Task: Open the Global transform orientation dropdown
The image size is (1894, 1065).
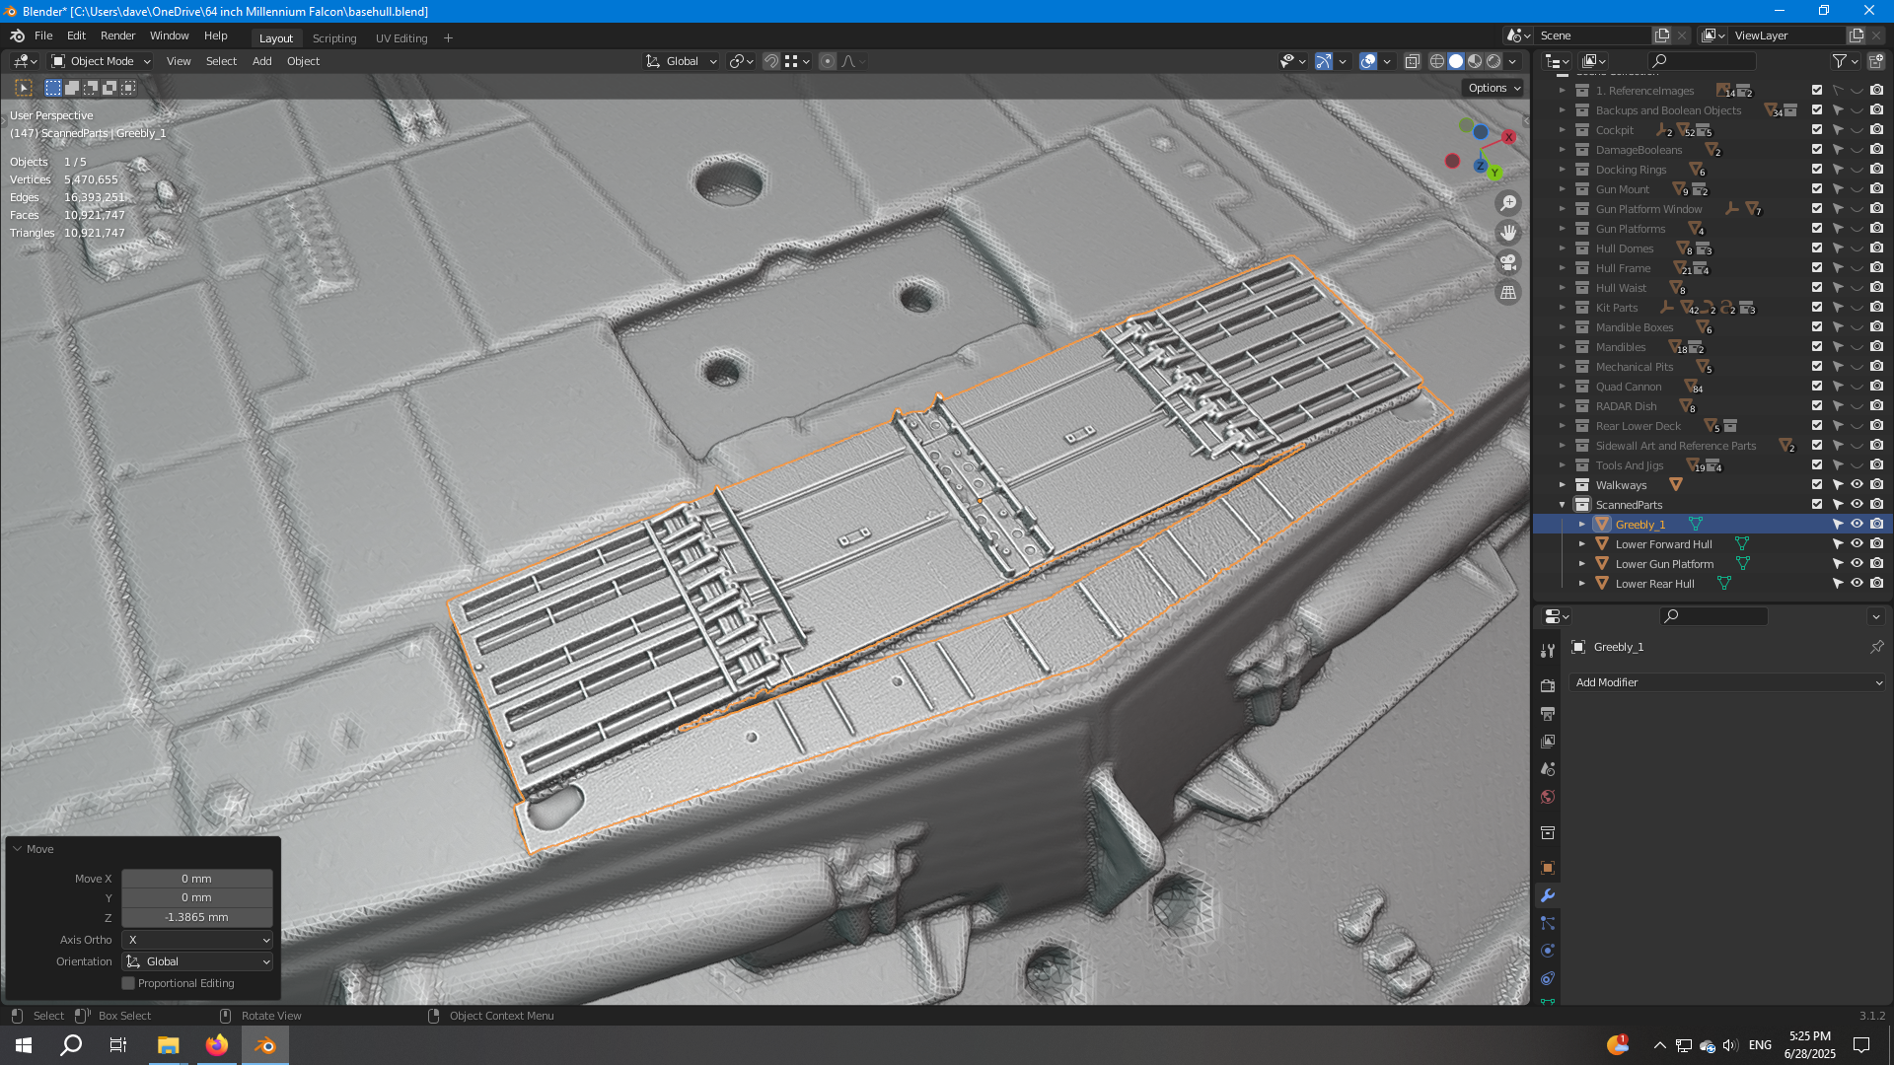Action: coord(682,61)
